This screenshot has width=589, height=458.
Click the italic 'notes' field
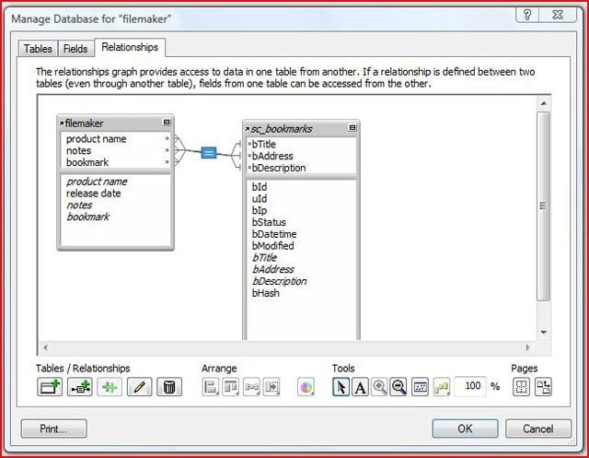79,205
